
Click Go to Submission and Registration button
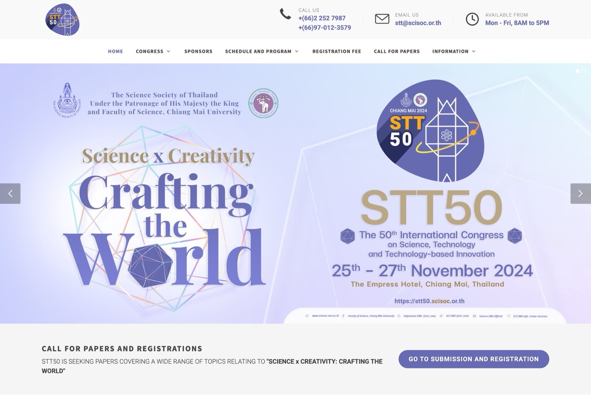[474, 359]
